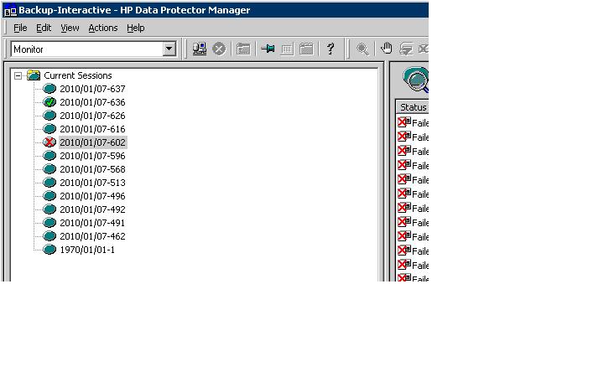Click the greyed table grid toolbar icon
Viewport: 604px width, 377px height.
pos(287,49)
